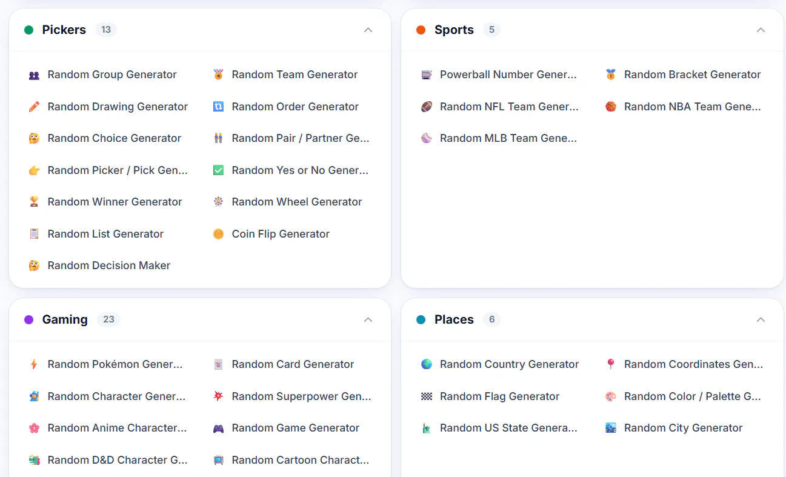Image resolution: width=786 pixels, height=477 pixels.
Task: Open Random List Generator
Action: [x=105, y=234]
